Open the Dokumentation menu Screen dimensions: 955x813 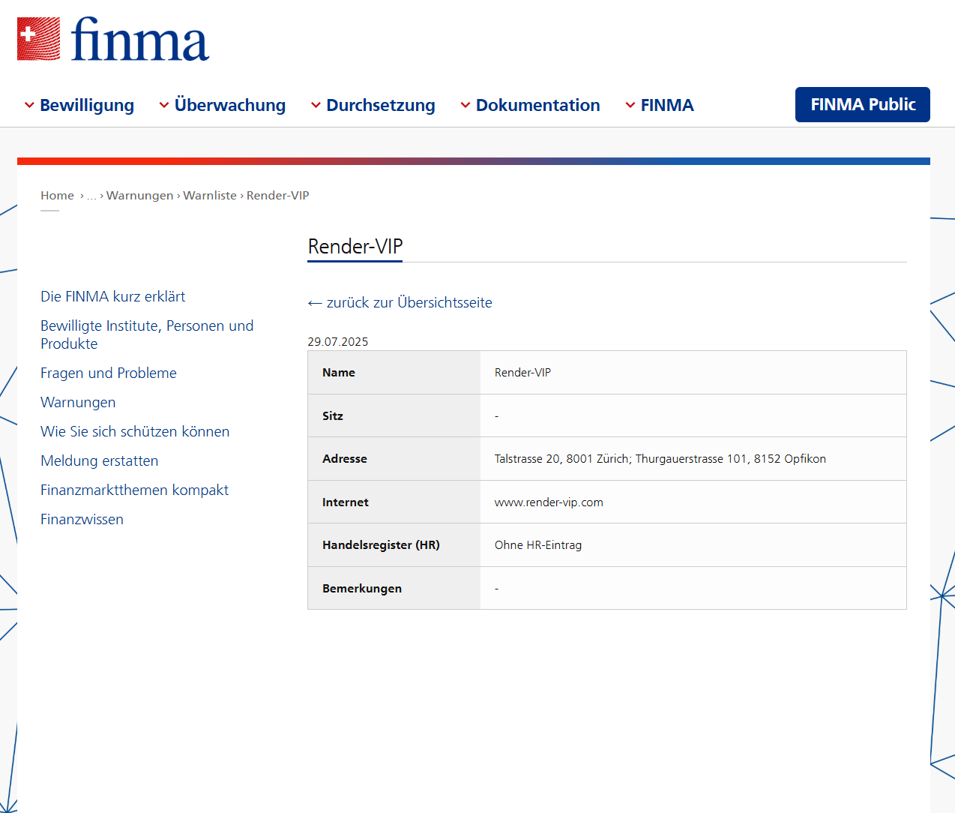(538, 105)
